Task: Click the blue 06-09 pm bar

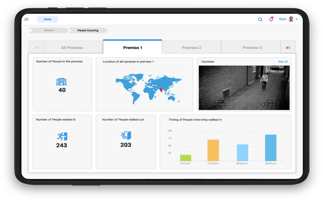Action: click(271, 148)
